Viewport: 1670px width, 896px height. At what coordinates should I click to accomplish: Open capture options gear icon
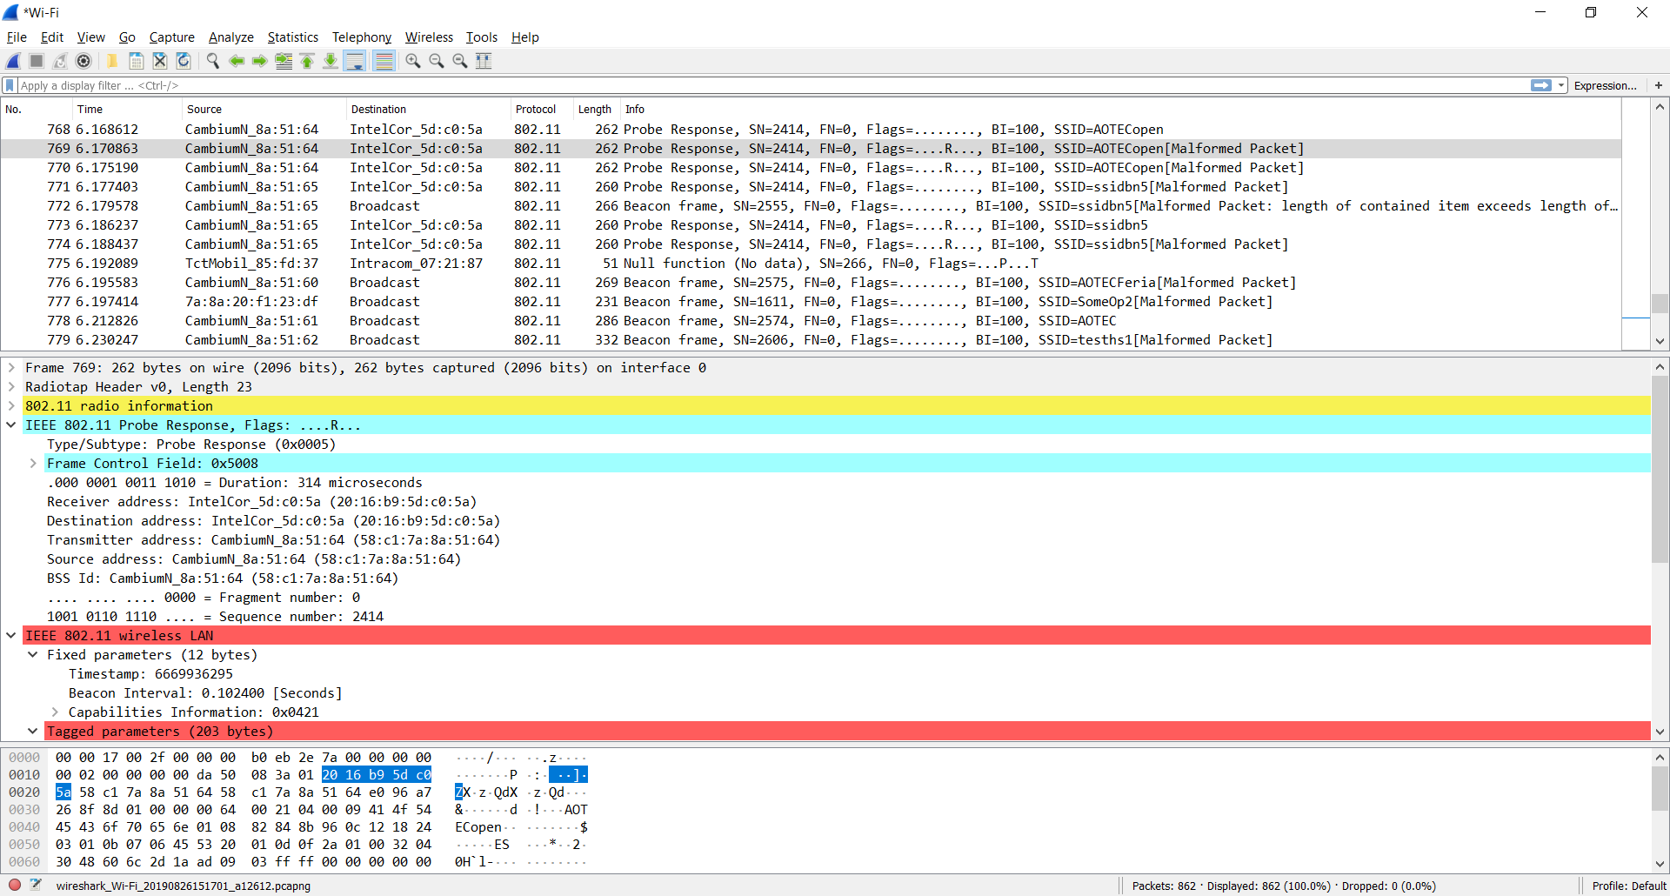[83, 61]
